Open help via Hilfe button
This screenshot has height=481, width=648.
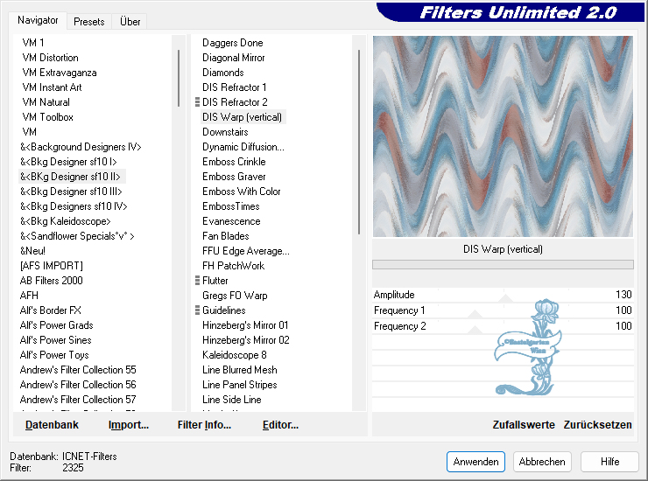click(609, 462)
